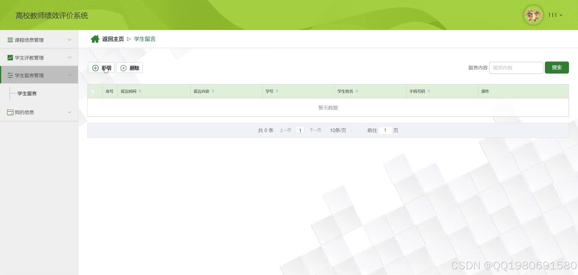Click the sort arrows beside 留言时间
This screenshot has width=578, height=275.
(x=140, y=91)
